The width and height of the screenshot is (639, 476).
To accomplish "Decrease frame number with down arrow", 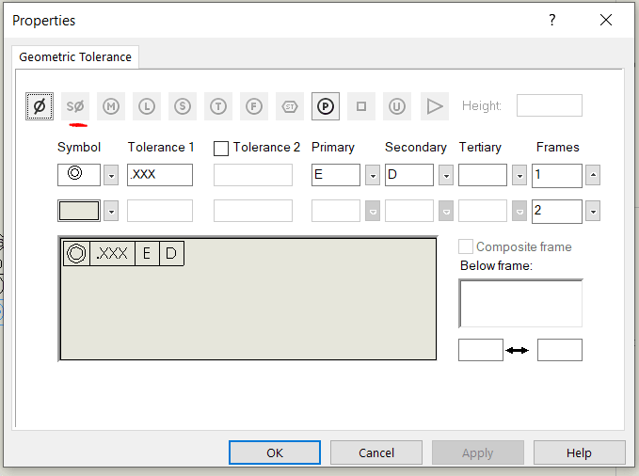I will pos(593,211).
